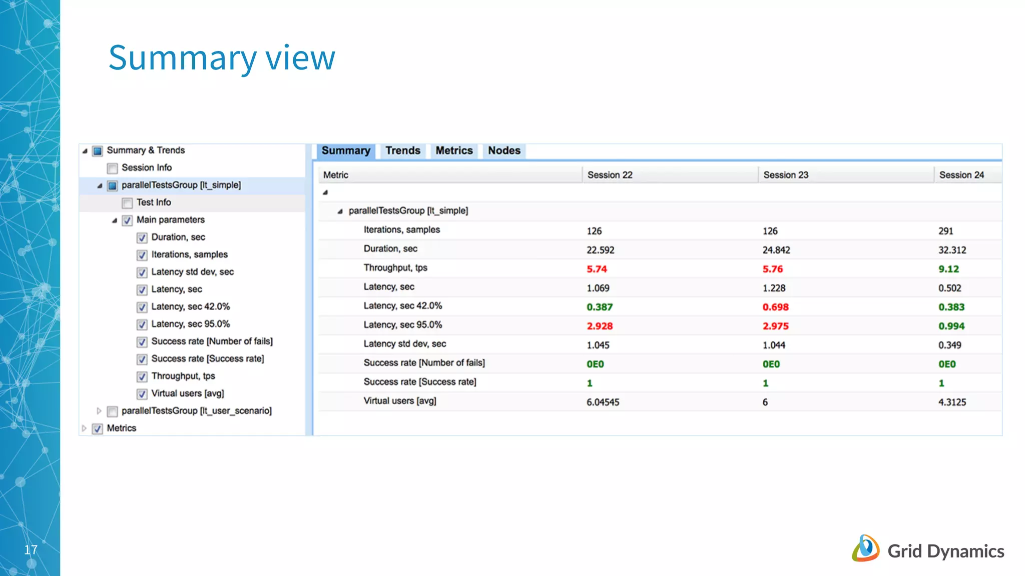Uncheck the Iterations, samples checkbox
Image resolution: width=1025 pixels, height=576 pixels.
(x=142, y=255)
